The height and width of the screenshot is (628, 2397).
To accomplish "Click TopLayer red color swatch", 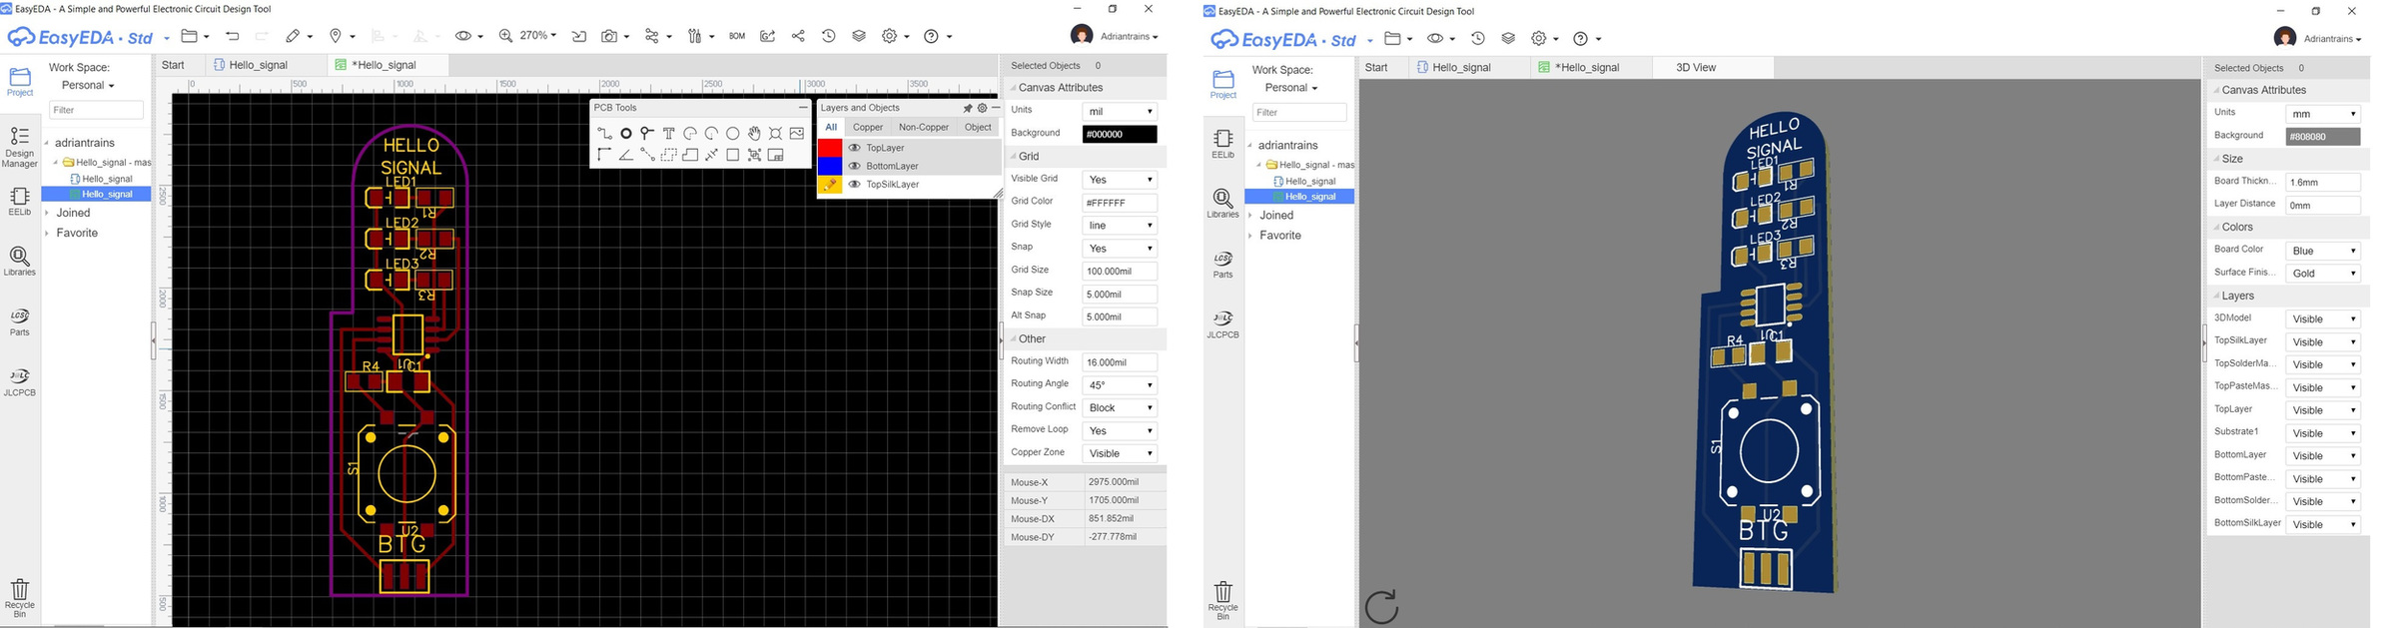I will [x=830, y=148].
